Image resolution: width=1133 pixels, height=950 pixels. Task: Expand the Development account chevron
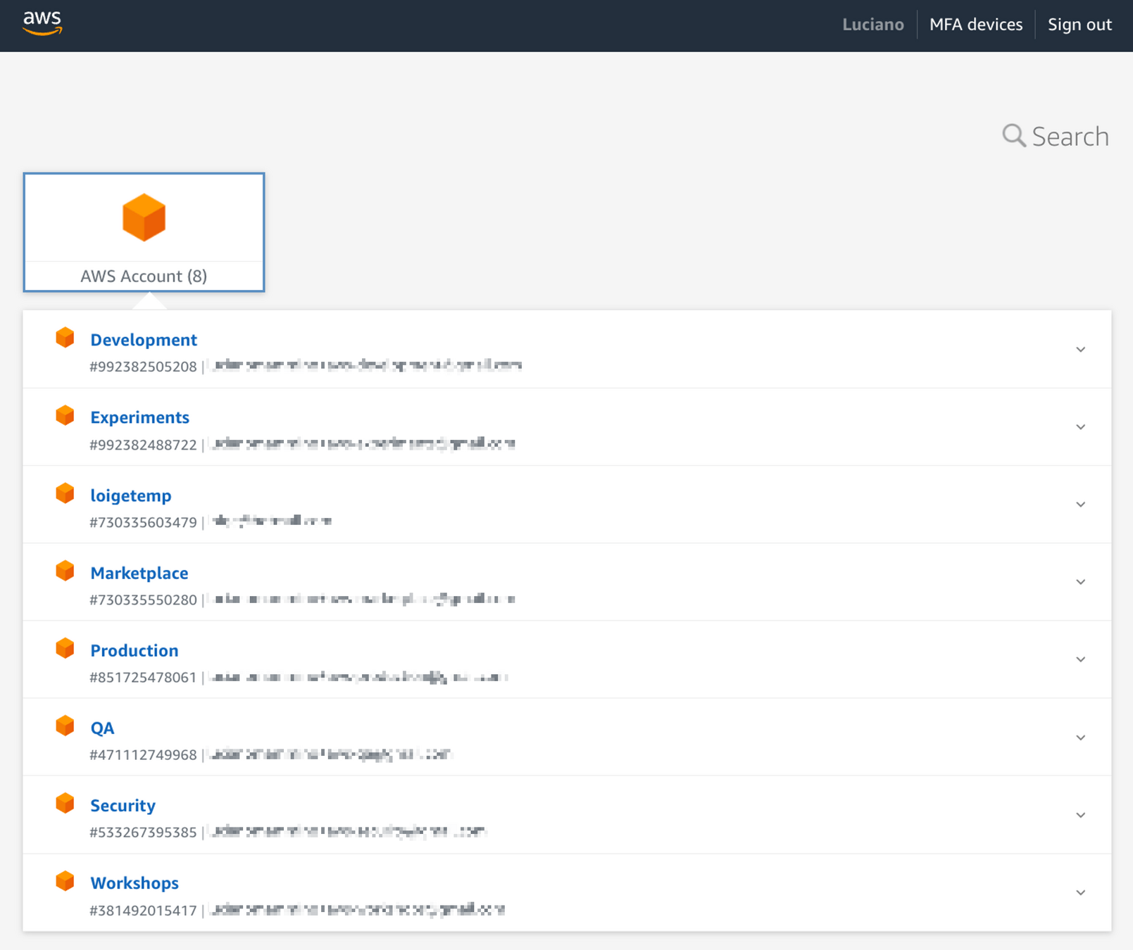click(x=1080, y=350)
